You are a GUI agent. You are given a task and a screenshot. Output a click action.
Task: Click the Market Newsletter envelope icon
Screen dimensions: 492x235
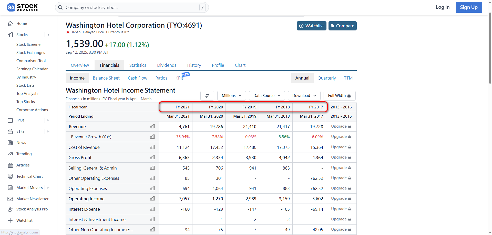pyautogui.click(x=10, y=199)
